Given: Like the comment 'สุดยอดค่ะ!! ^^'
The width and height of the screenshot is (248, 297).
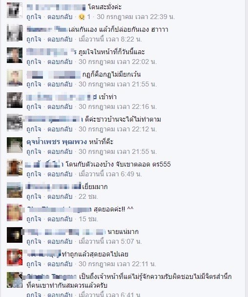Looking at the screenshot, I should 34,219.
